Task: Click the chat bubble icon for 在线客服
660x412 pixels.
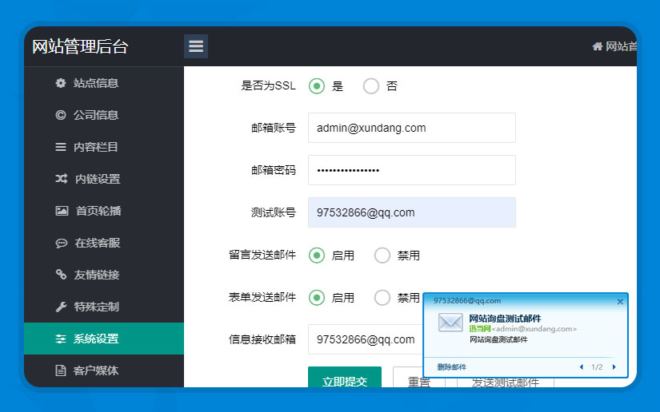Action: pos(62,244)
